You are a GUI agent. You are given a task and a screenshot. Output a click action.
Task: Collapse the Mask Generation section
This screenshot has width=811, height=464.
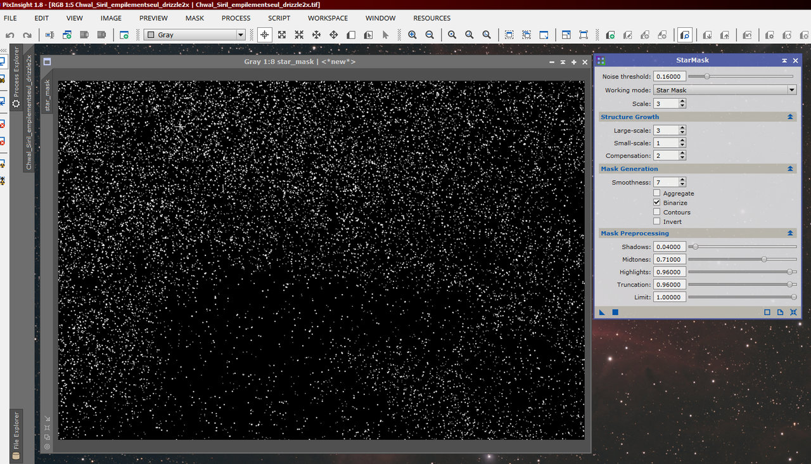790,169
